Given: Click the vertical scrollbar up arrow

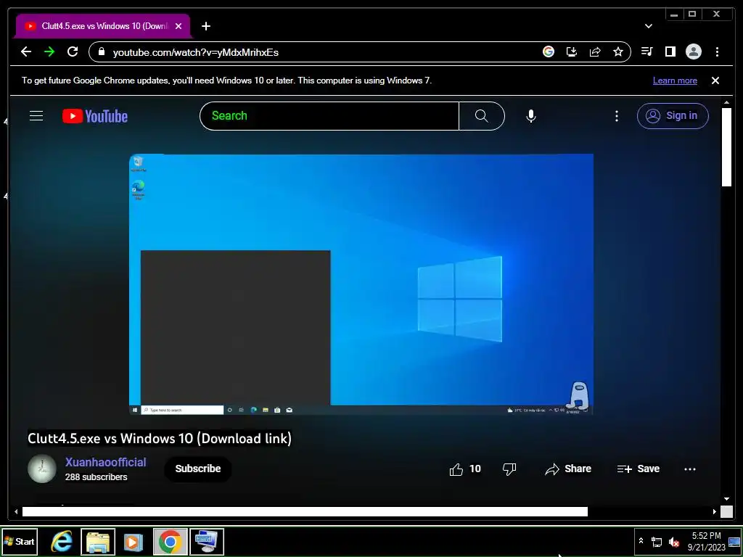Looking at the screenshot, I should click(x=726, y=103).
